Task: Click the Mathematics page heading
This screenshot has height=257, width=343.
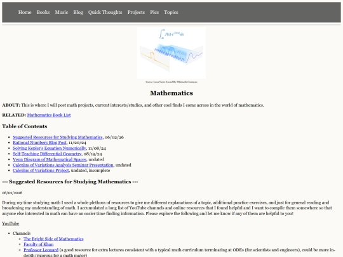Action: click(x=171, y=93)
